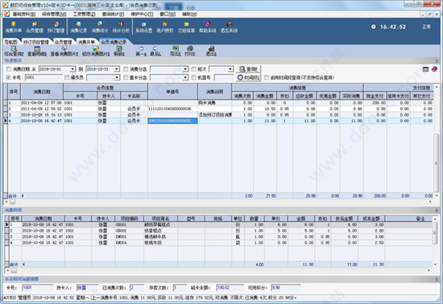
Task: Open the 消费记录 main toolbar icon
Action: click(x=79, y=27)
